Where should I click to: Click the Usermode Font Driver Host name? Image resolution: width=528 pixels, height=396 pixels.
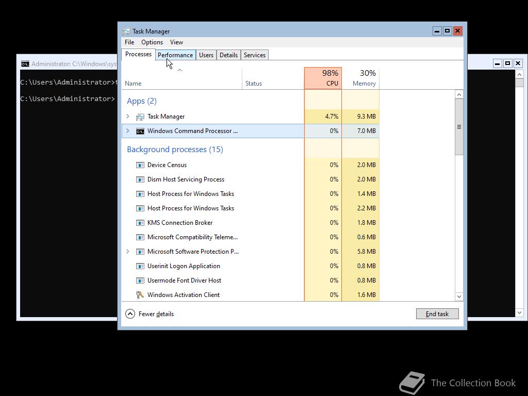[184, 280]
